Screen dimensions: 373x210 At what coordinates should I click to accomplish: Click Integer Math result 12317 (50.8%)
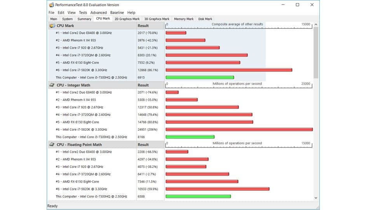tap(148, 107)
